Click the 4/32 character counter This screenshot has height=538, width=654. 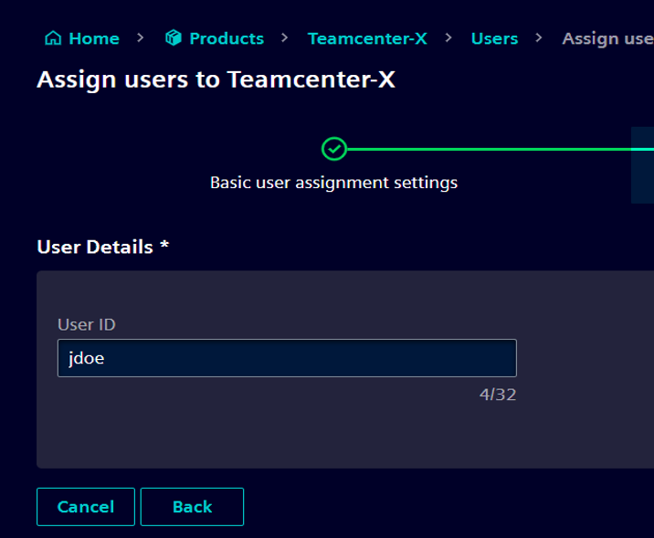pos(498,395)
